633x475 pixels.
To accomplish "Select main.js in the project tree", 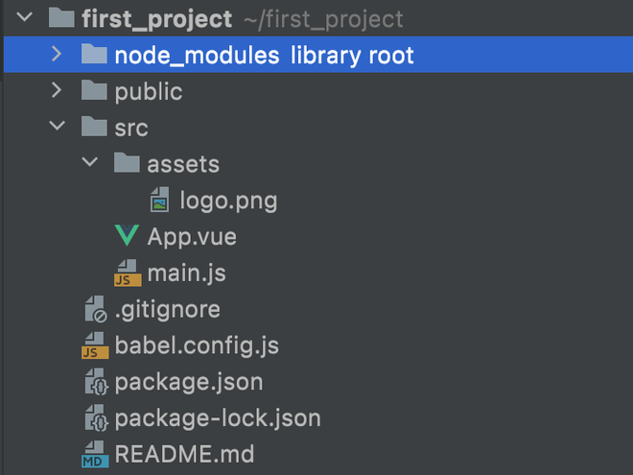I will 186,273.
